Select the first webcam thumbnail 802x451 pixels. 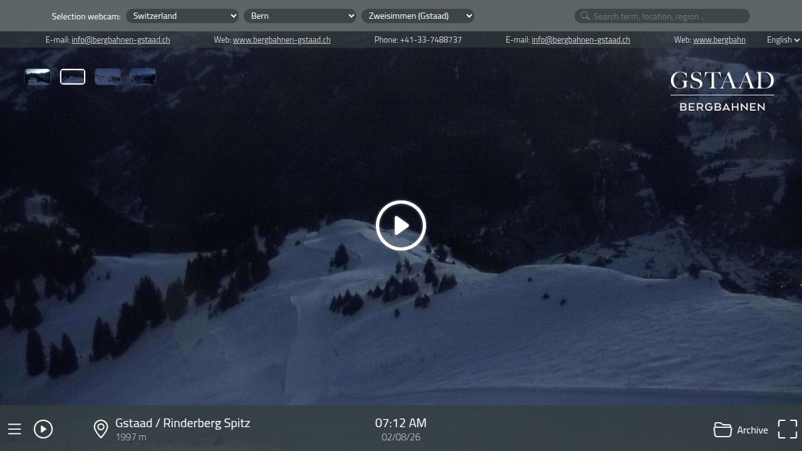[38, 77]
